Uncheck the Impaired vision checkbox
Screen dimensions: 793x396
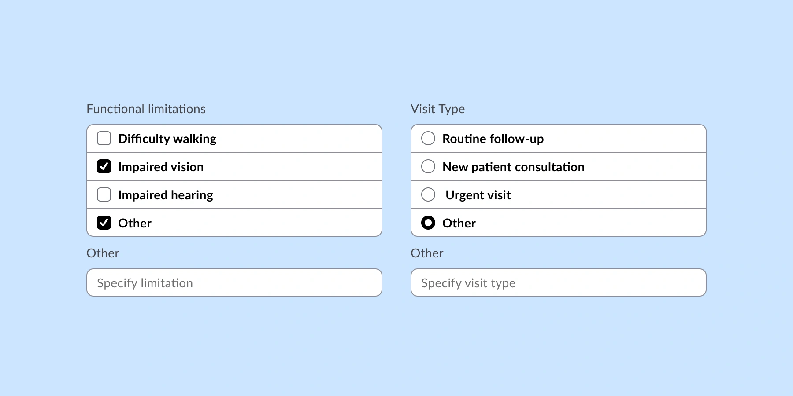pos(104,166)
